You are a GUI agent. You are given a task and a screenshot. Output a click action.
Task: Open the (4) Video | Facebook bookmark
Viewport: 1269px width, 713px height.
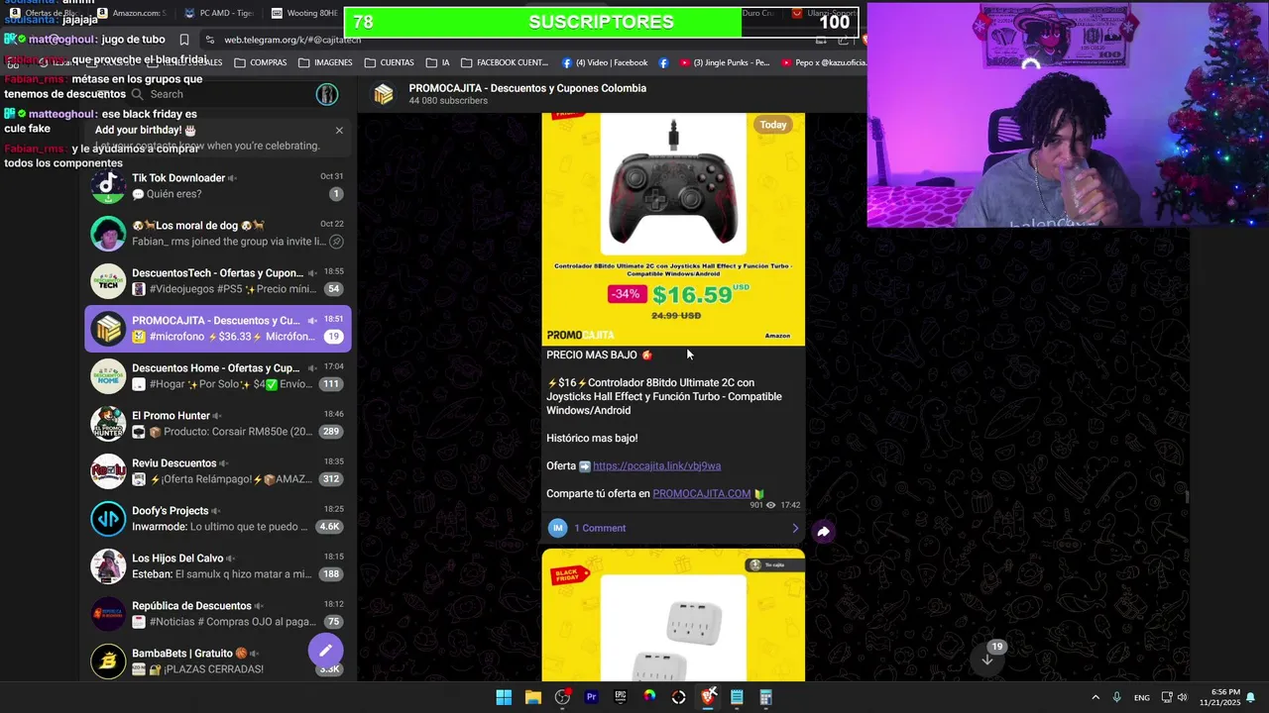click(605, 62)
